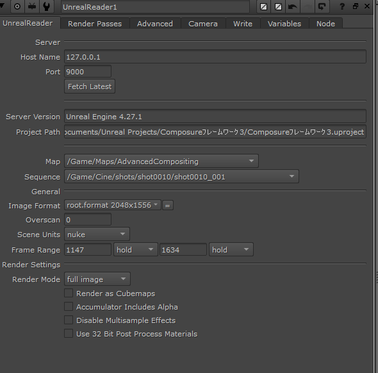Open the wrench tools icon
Image resolution: width=378 pixels, height=373 pixels.
[47, 6]
